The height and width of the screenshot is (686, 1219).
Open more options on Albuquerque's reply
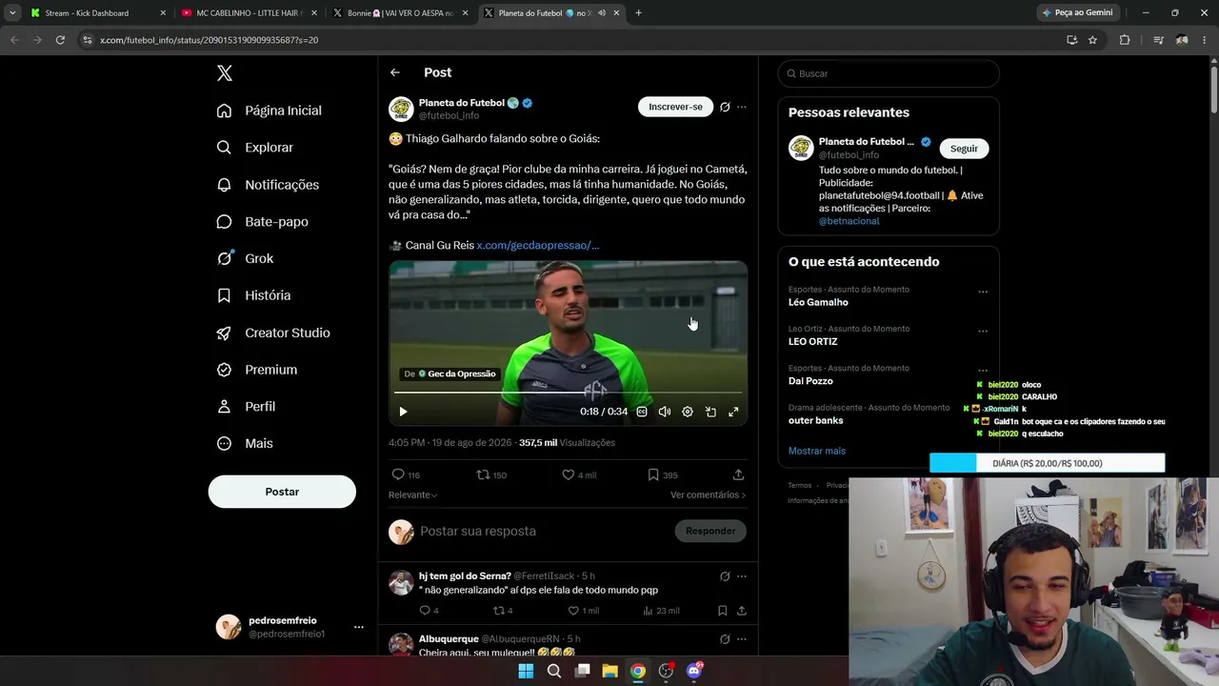pyautogui.click(x=742, y=639)
